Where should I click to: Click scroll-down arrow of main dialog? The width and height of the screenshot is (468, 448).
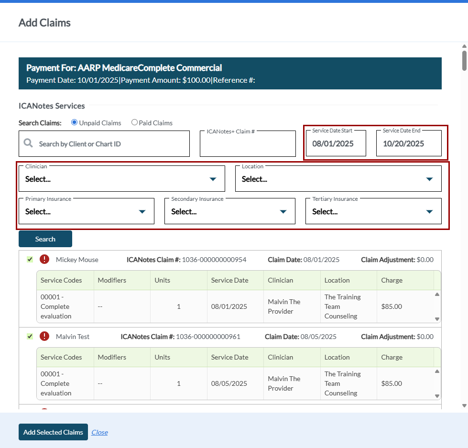pos(464,405)
